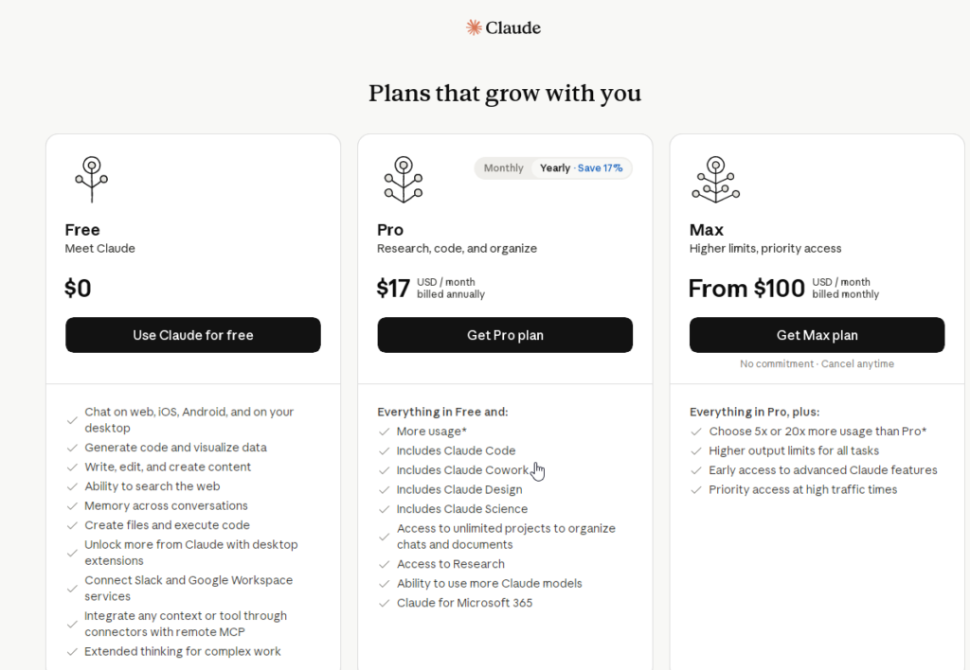Screen dimensions: 970x670
Task: Select Yearly billing option
Action: (x=555, y=168)
